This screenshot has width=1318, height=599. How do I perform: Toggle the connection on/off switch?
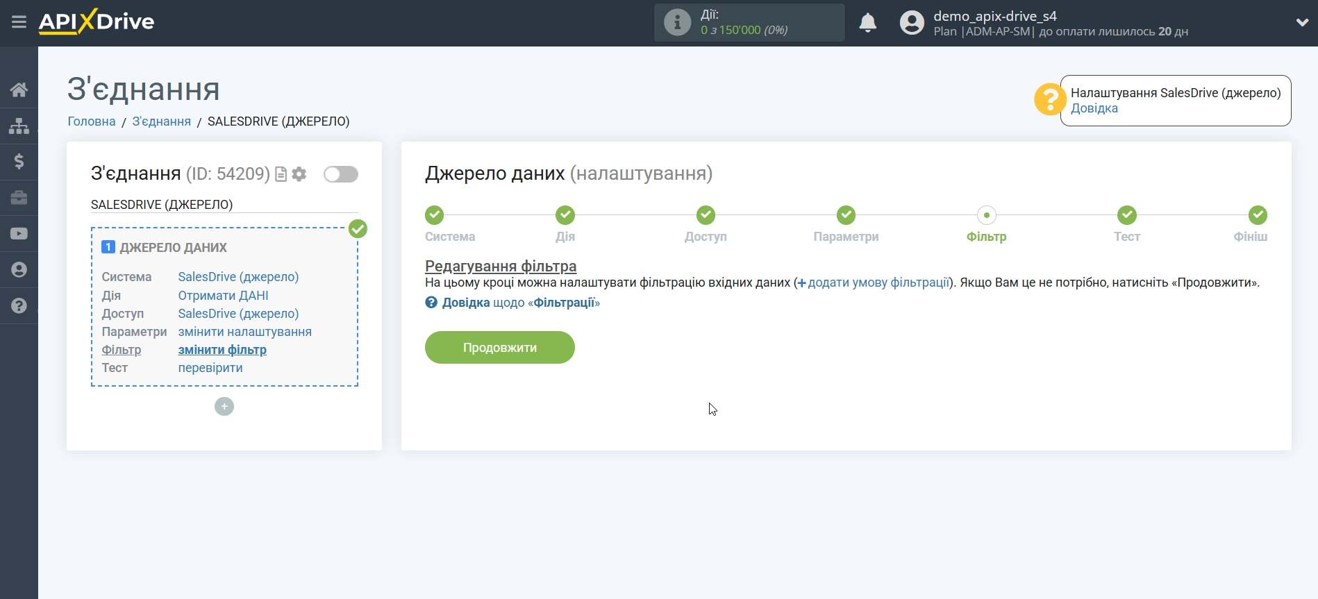coord(341,174)
